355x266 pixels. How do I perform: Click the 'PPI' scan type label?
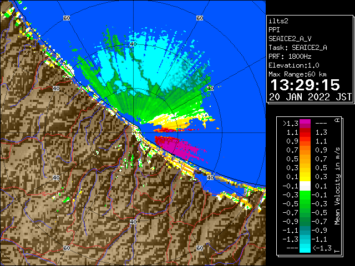(274, 30)
